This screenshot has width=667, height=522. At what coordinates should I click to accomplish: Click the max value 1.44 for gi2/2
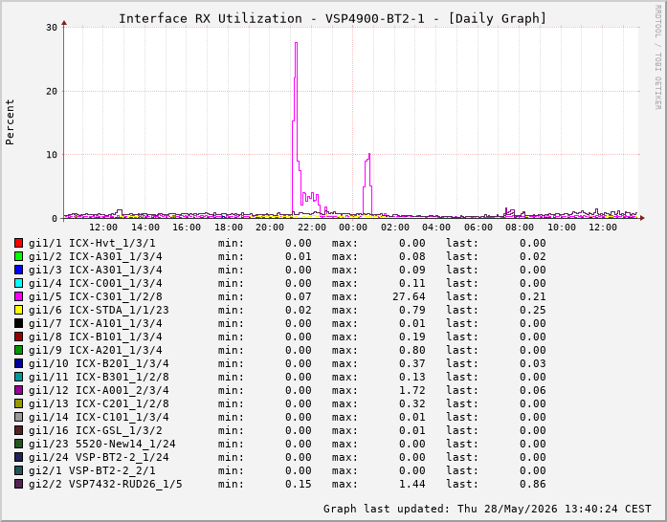pos(412,484)
